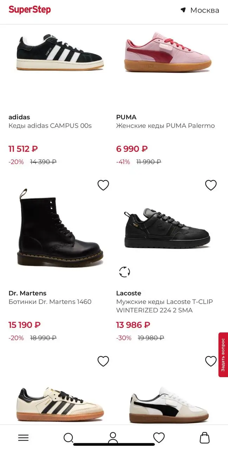Favorite the adidas Samba sneakers

(x=103, y=361)
